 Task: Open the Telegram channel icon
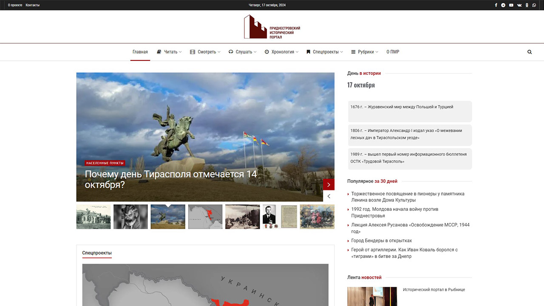[x=503, y=5]
